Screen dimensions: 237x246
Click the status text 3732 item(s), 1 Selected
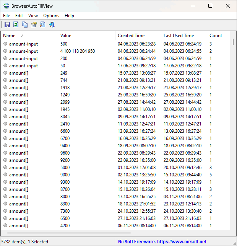(24, 242)
